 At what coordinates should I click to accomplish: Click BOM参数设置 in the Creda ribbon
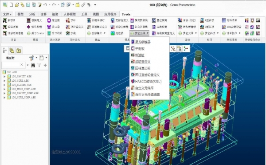click(232, 27)
